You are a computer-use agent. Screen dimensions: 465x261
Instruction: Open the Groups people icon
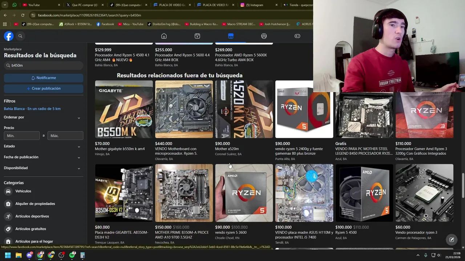coord(264,36)
